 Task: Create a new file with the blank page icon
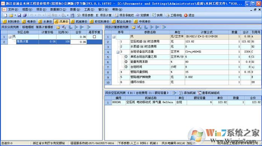(x=6, y=15)
